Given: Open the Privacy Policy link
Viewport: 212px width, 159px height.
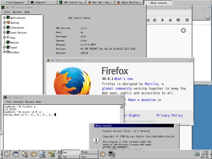Looking at the screenshot, I should (170, 115).
